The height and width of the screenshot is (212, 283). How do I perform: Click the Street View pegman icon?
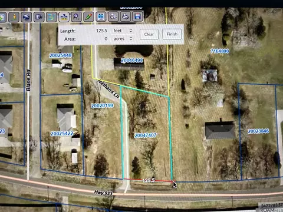pos(14,17)
